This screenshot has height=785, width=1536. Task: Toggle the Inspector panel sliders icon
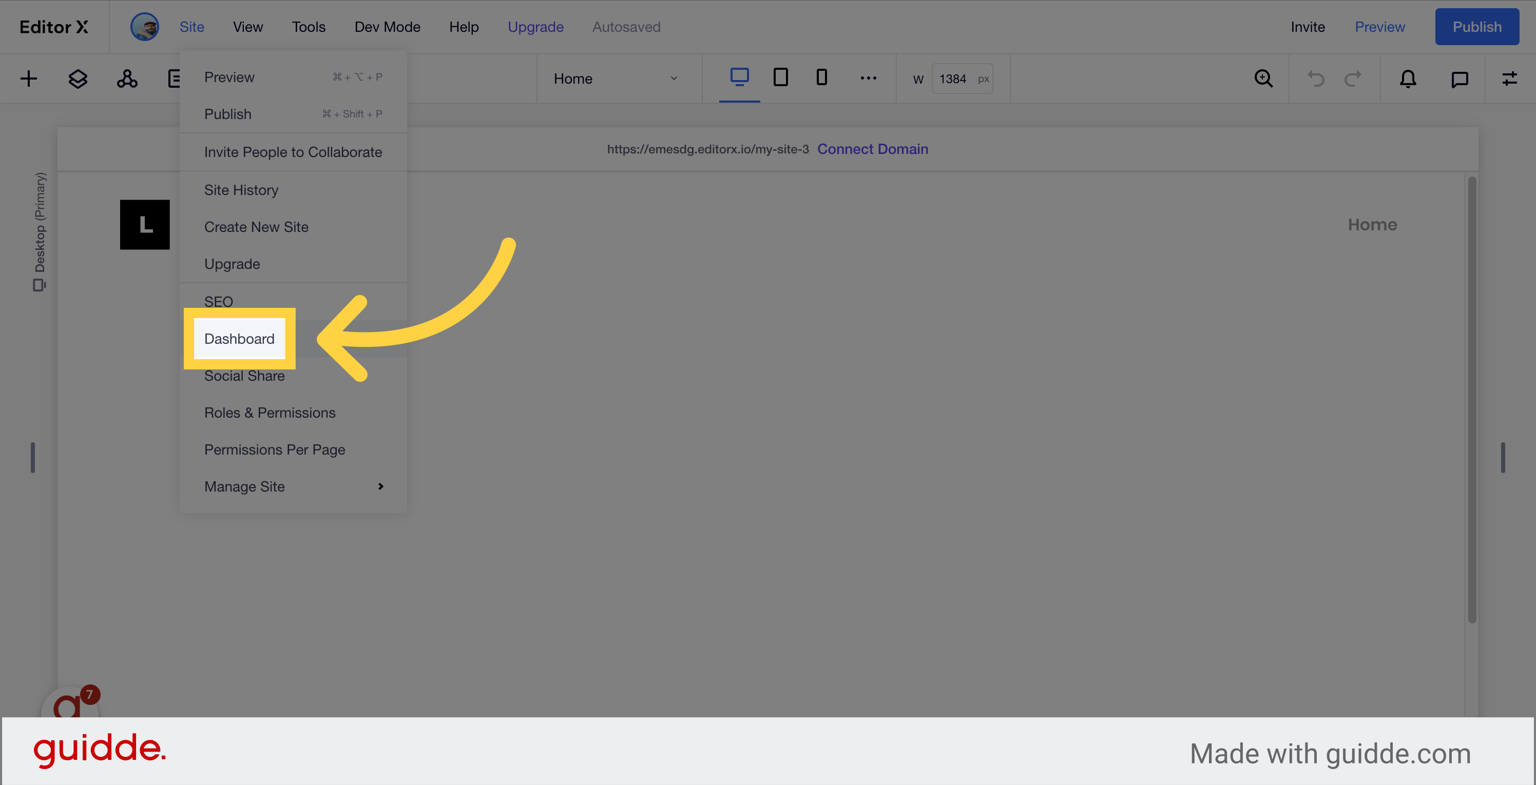[1509, 78]
